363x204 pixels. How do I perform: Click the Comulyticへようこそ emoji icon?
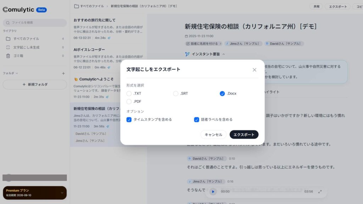[x=76, y=79]
